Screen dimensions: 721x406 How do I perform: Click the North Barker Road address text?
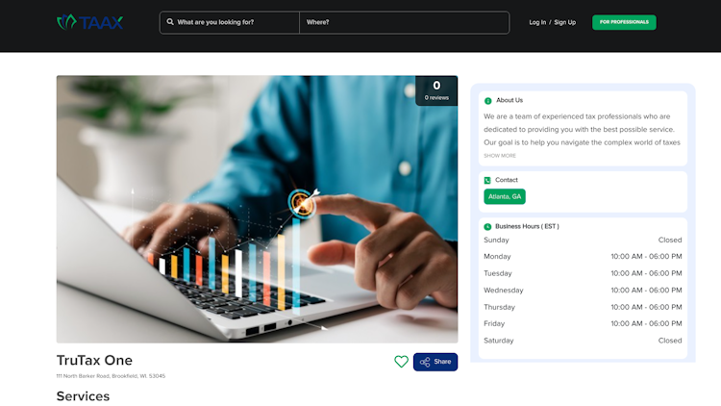(x=111, y=376)
